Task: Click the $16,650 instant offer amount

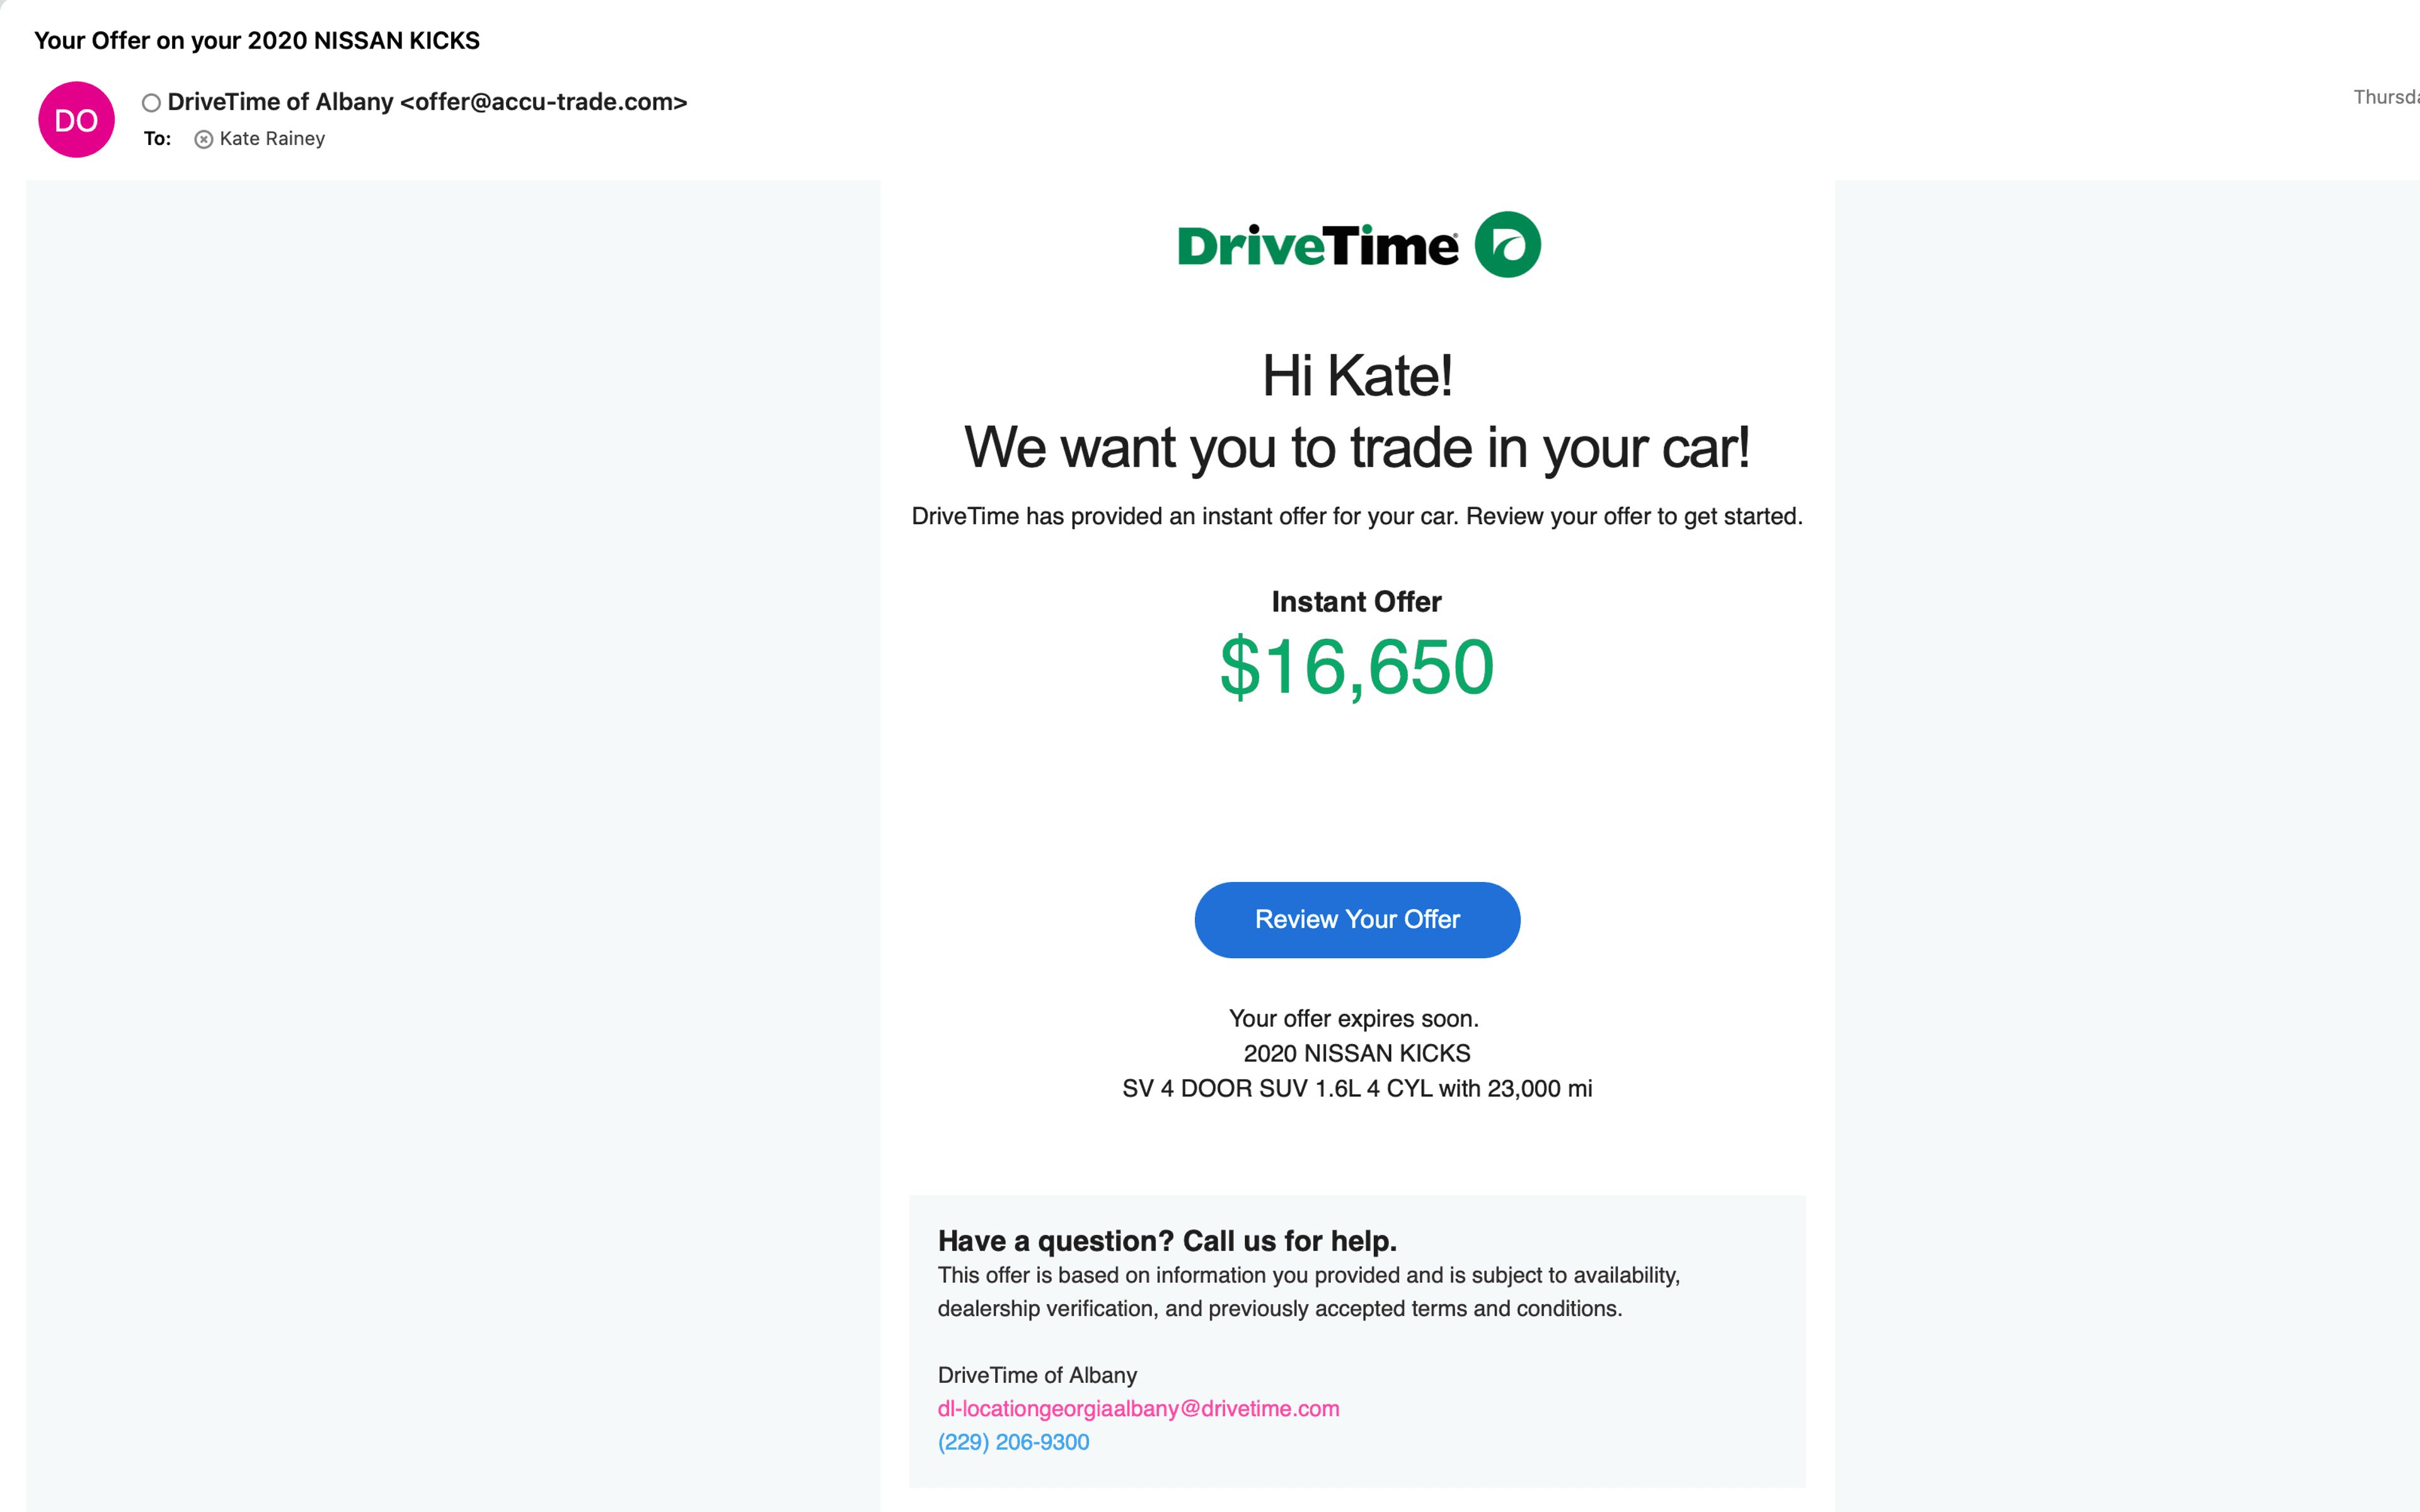Action: (1357, 667)
